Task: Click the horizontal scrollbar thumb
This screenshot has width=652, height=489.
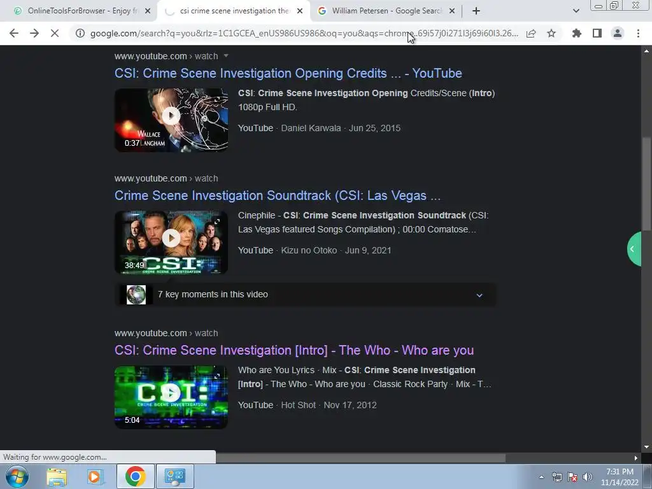Action: click(360, 458)
